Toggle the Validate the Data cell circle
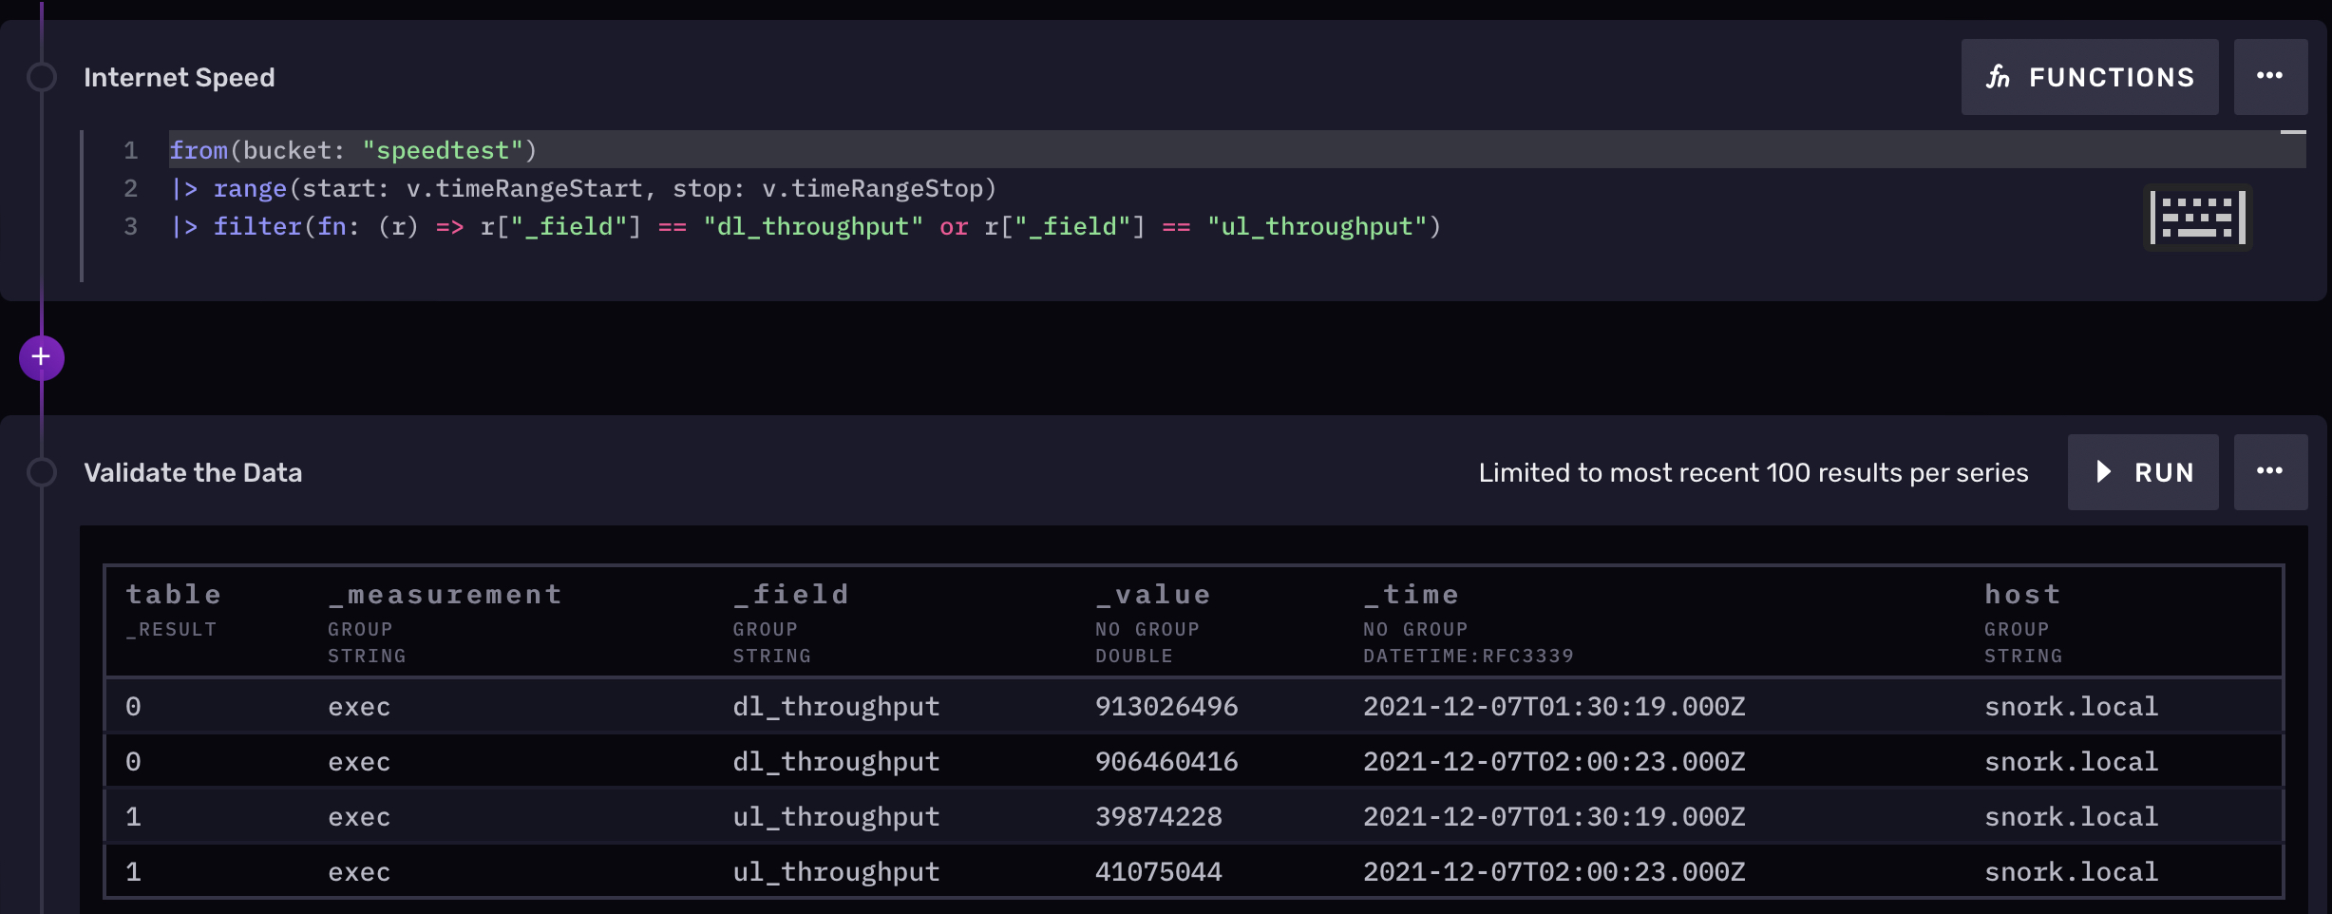The width and height of the screenshot is (2332, 914). point(42,472)
